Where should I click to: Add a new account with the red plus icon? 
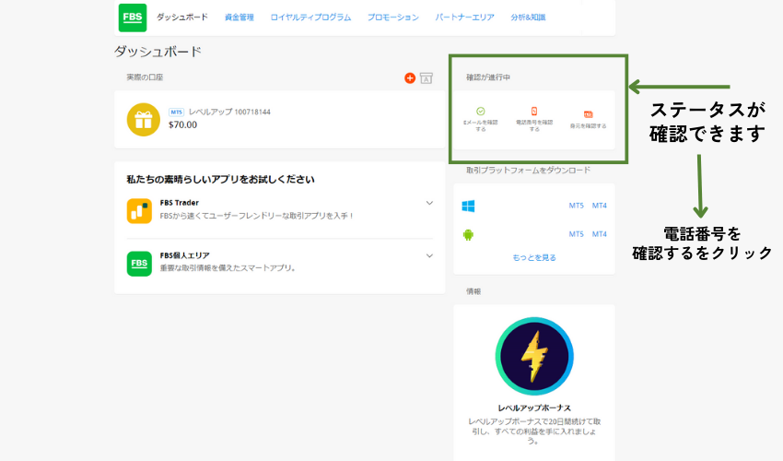click(410, 78)
